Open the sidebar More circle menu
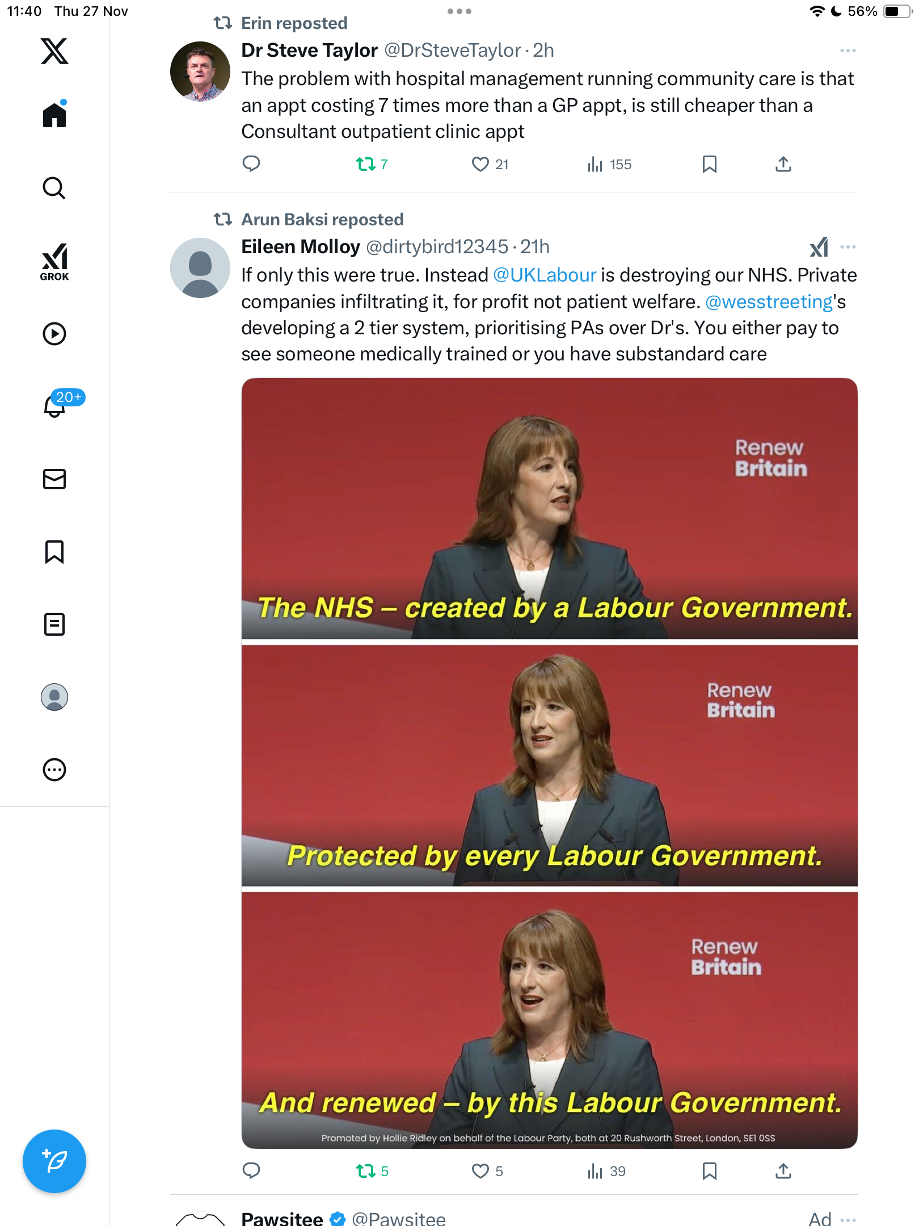This screenshot has height=1226, width=919. (x=54, y=770)
